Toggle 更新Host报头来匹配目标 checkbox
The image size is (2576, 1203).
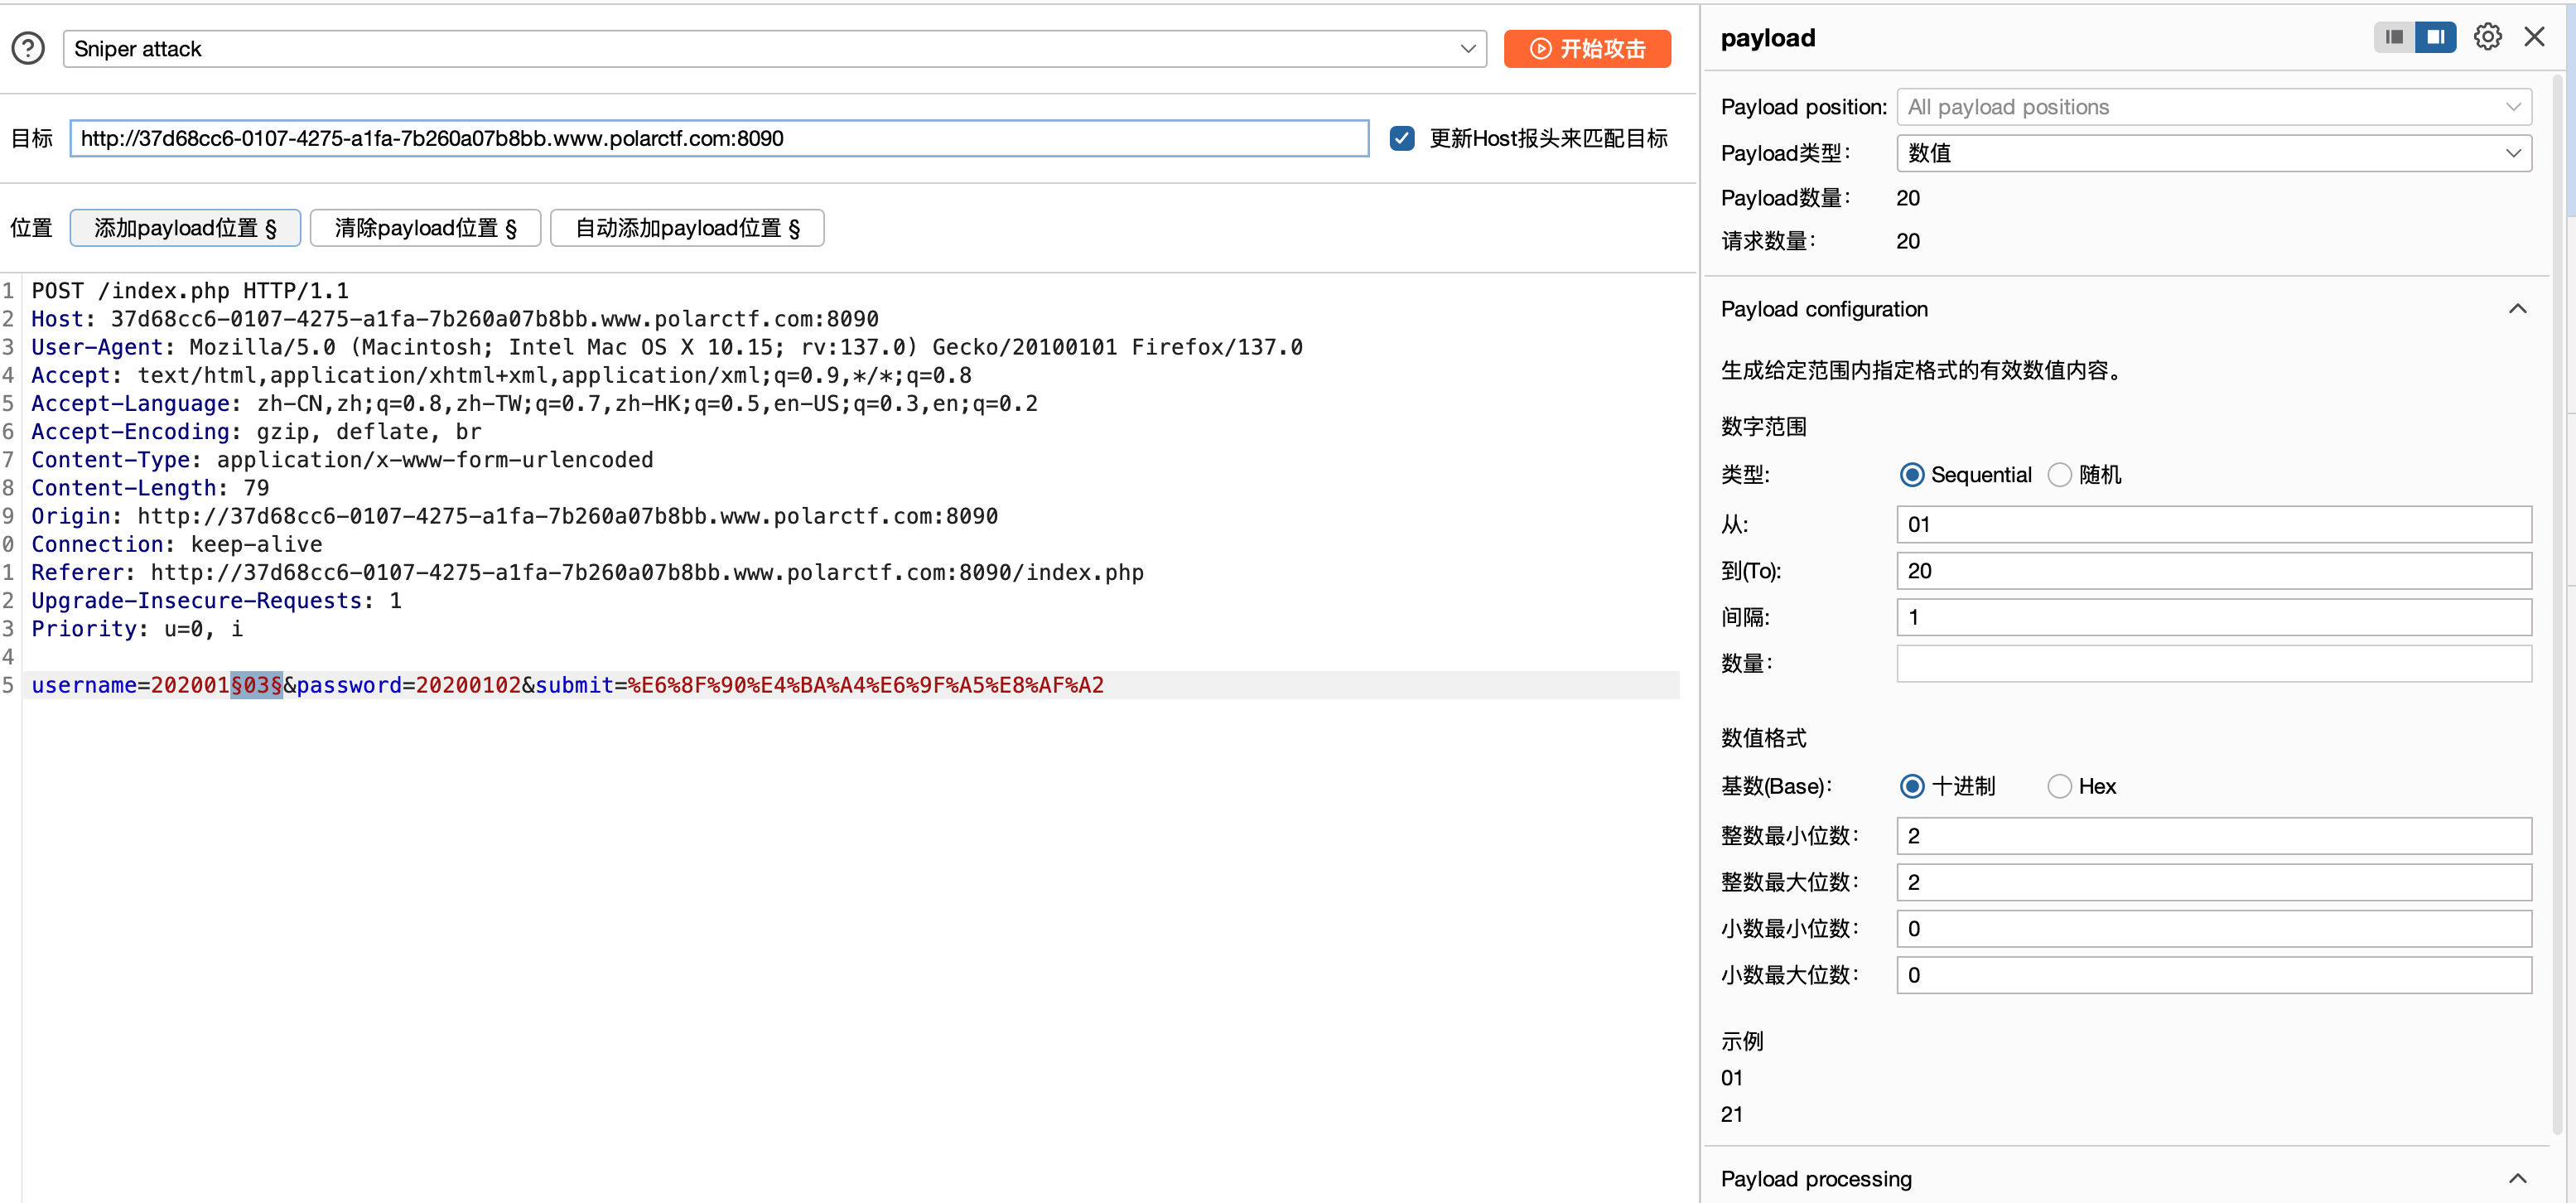1402,139
